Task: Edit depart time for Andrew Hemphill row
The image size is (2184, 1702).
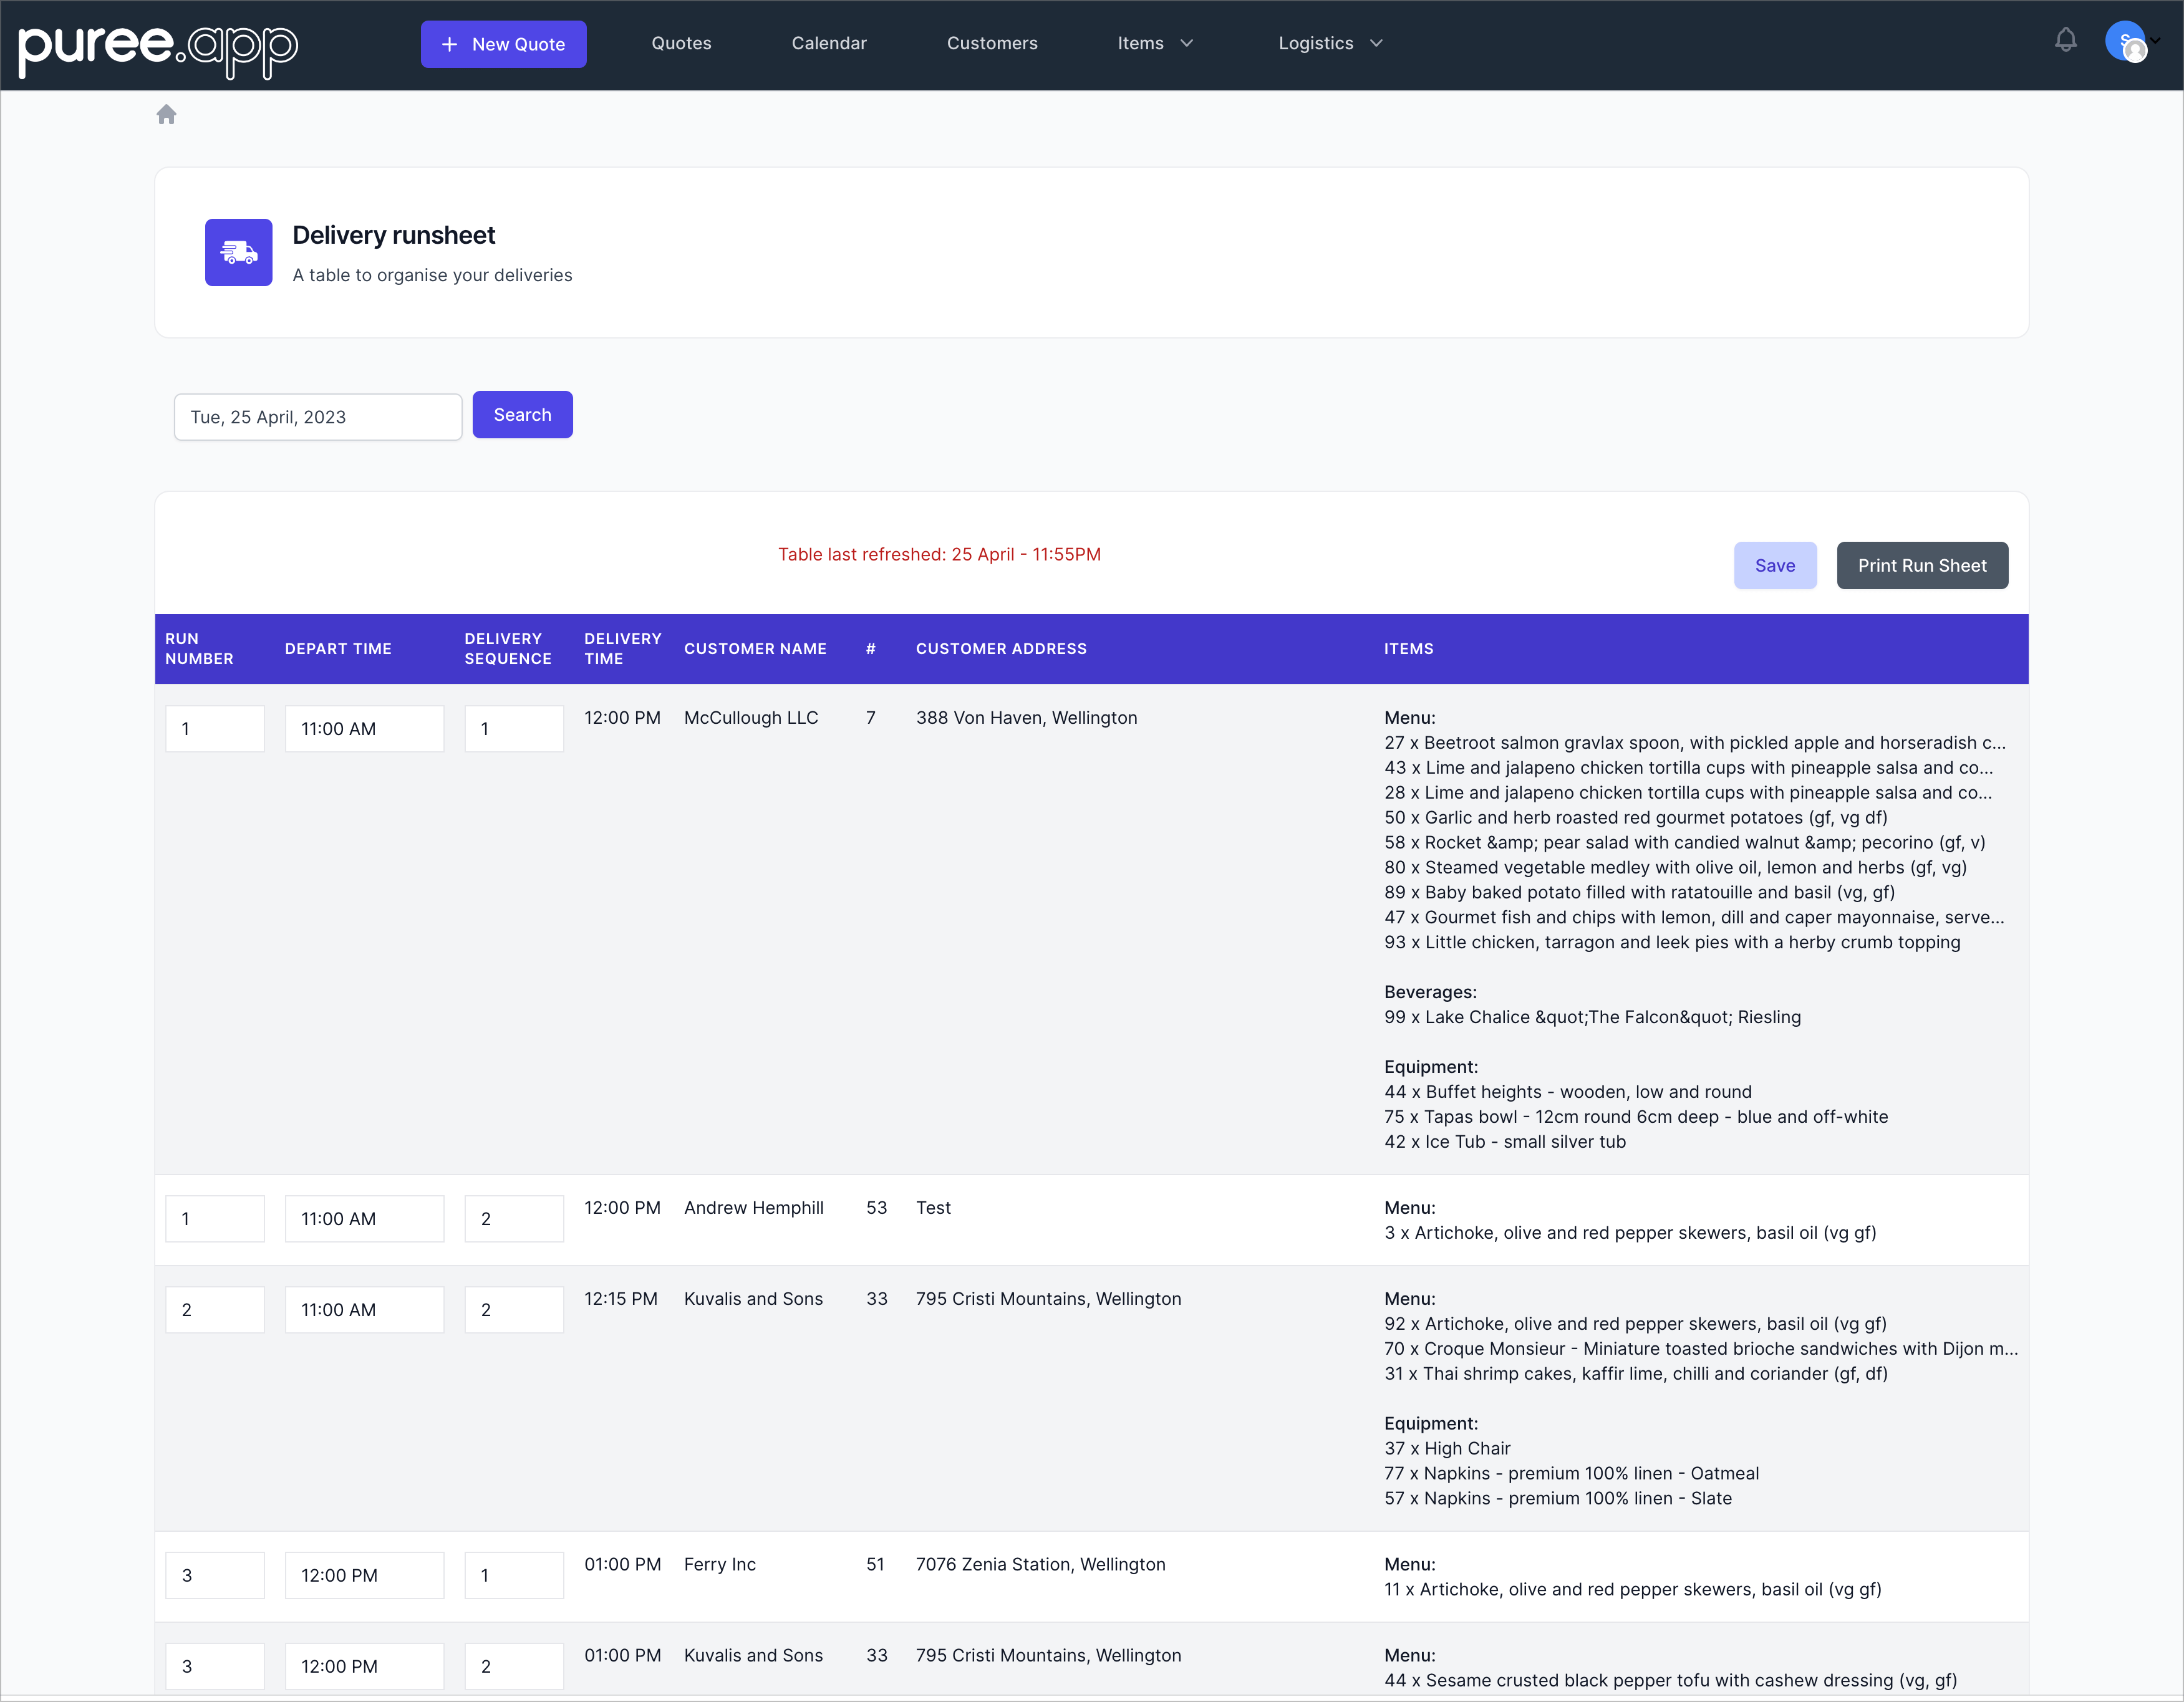Action: pos(364,1218)
